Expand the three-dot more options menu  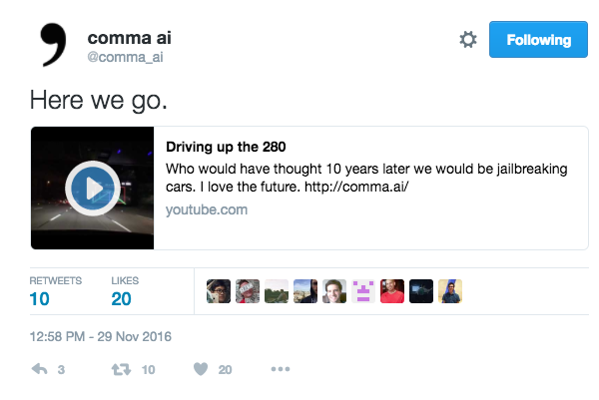pos(280,369)
